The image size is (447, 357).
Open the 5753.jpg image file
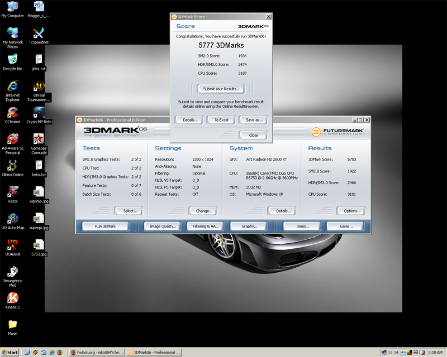39,248
